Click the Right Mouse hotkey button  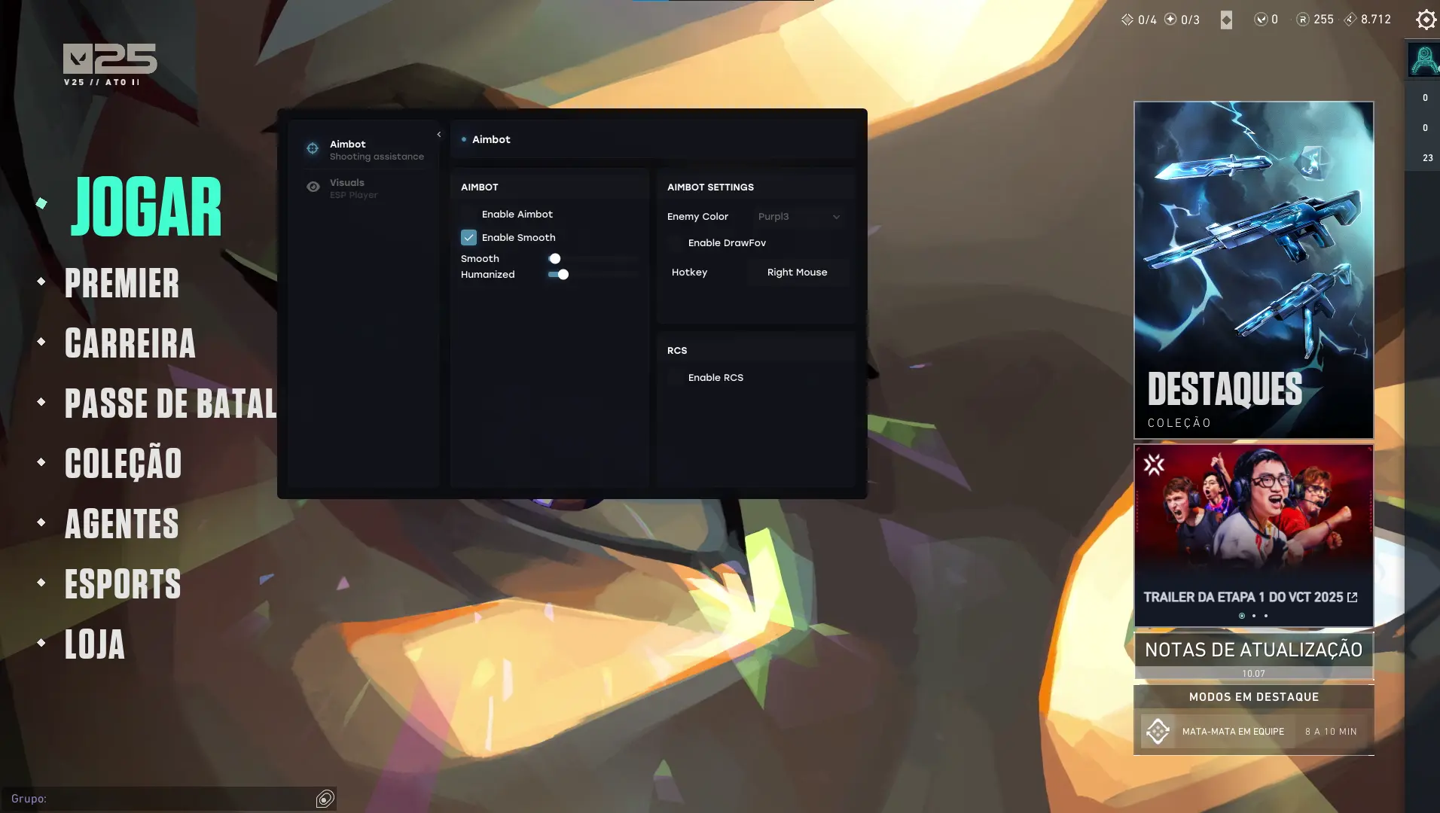click(x=798, y=273)
